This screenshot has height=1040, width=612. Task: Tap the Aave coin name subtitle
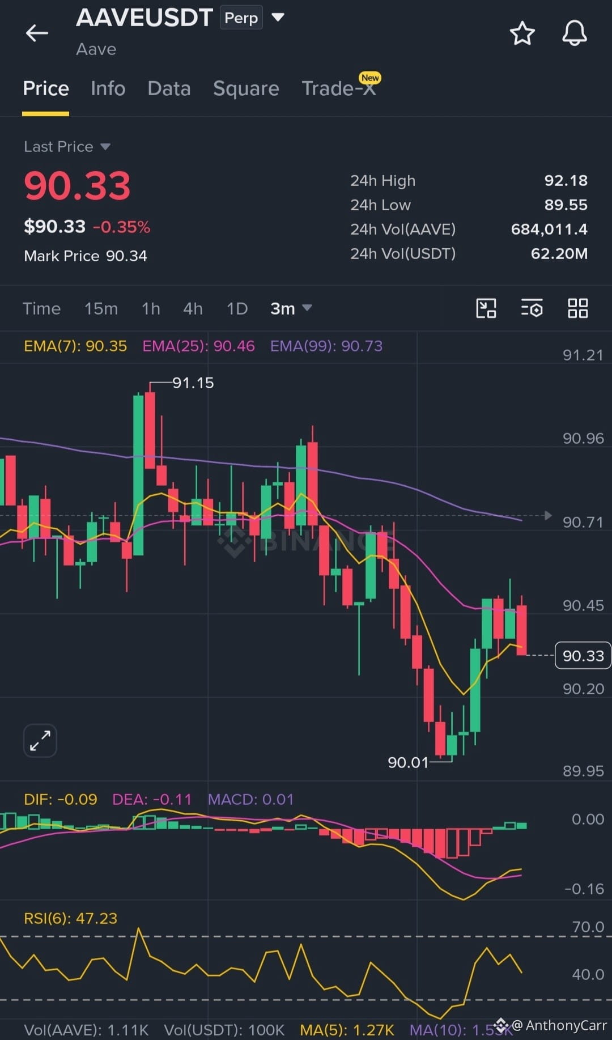tap(96, 50)
